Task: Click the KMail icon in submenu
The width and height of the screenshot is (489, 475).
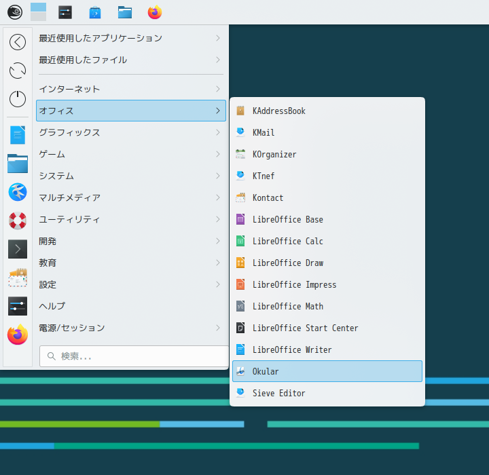Action: [240, 132]
